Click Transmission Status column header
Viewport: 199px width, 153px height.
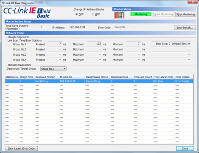pos(97,77)
